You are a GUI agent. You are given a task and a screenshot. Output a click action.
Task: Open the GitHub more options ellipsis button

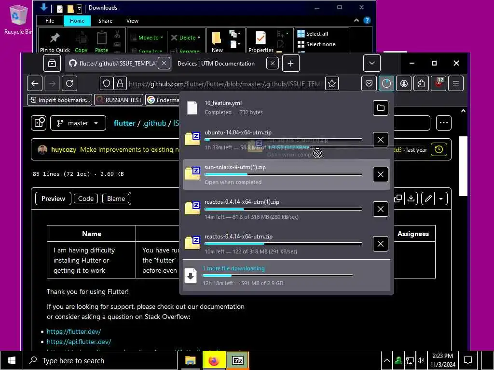[x=444, y=123]
